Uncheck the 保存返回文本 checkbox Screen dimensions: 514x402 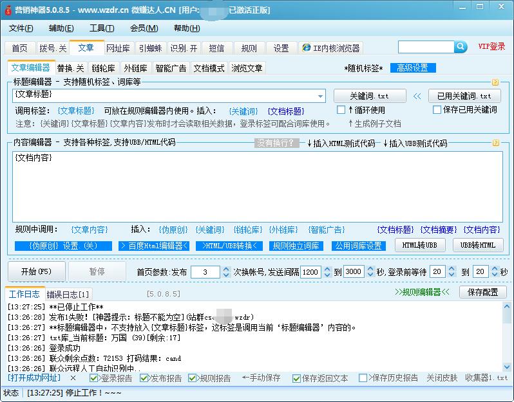[x=296, y=378]
